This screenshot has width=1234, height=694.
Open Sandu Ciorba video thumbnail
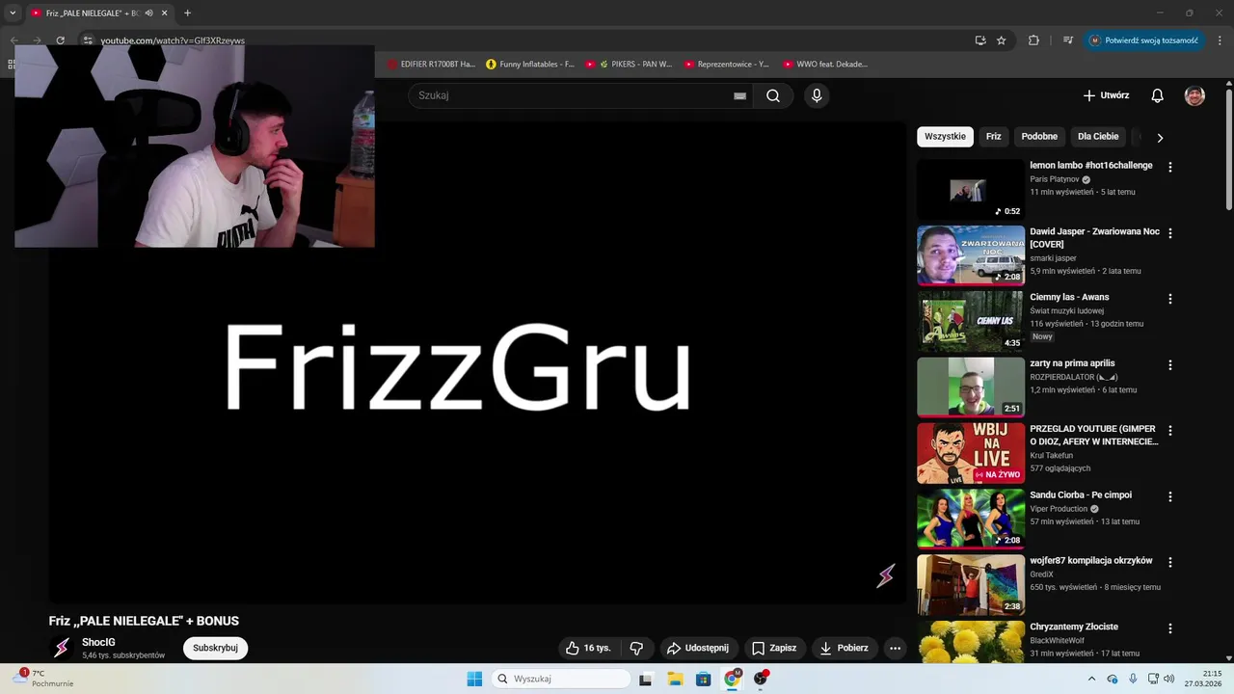pyautogui.click(x=971, y=519)
